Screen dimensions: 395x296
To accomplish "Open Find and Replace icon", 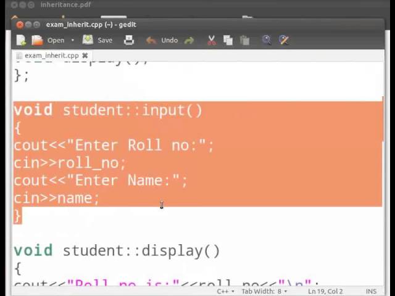I will click(x=284, y=40).
